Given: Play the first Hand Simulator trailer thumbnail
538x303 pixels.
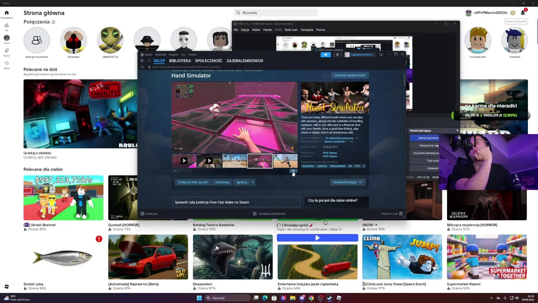Looking at the screenshot, I should click(184, 161).
